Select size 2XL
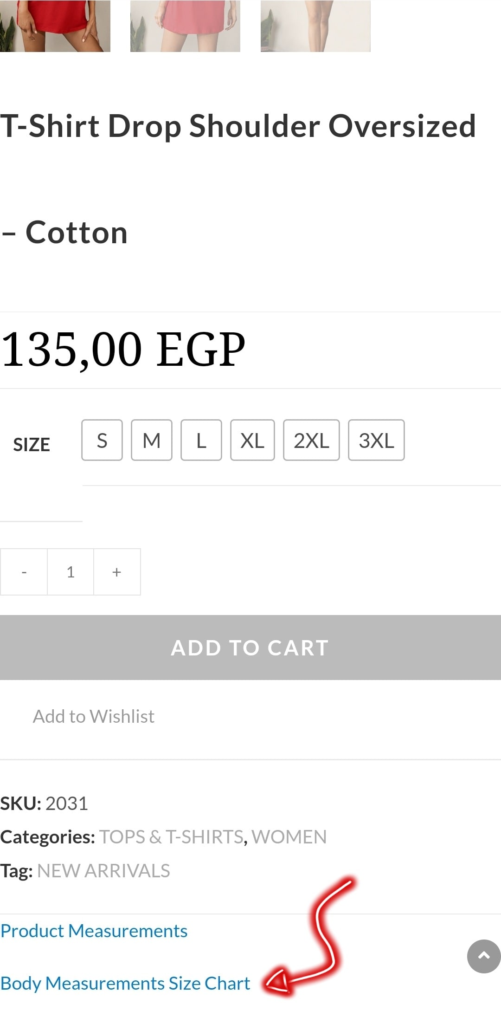 (311, 440)
